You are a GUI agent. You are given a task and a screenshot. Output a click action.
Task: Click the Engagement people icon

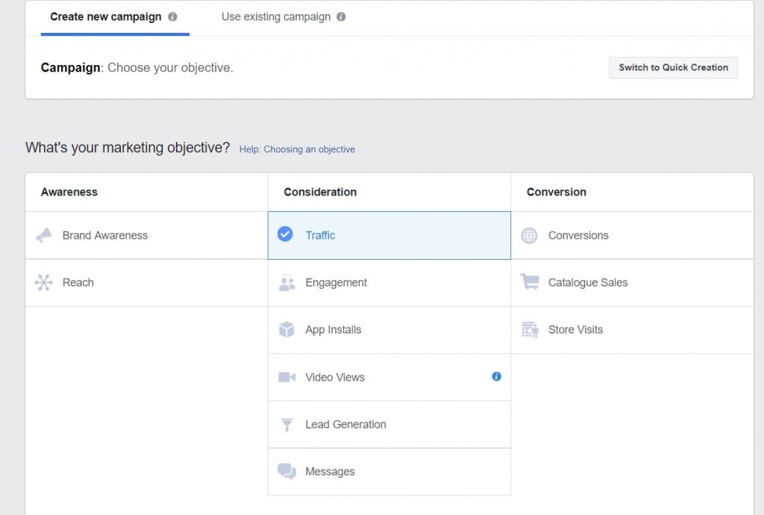coord(287,282)
